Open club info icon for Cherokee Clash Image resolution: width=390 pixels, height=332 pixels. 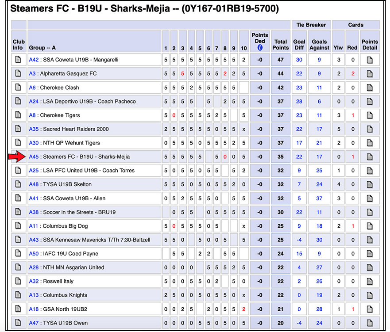pyautogui.click(x=18, y=87)
